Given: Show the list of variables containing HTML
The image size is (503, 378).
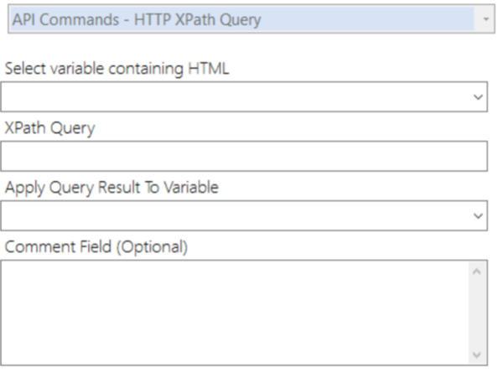Looking at the screenshot, I should click(x=478, y=97).
